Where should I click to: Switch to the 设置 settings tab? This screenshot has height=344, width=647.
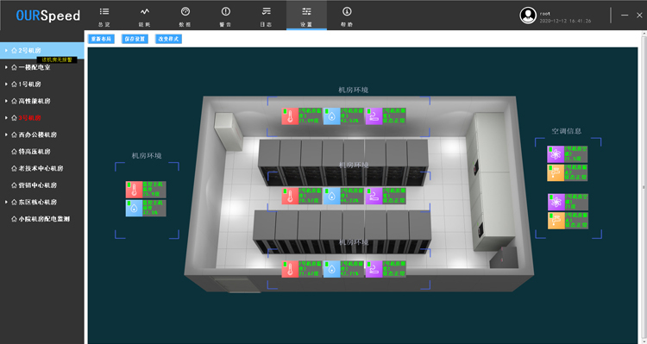(306, 16)
